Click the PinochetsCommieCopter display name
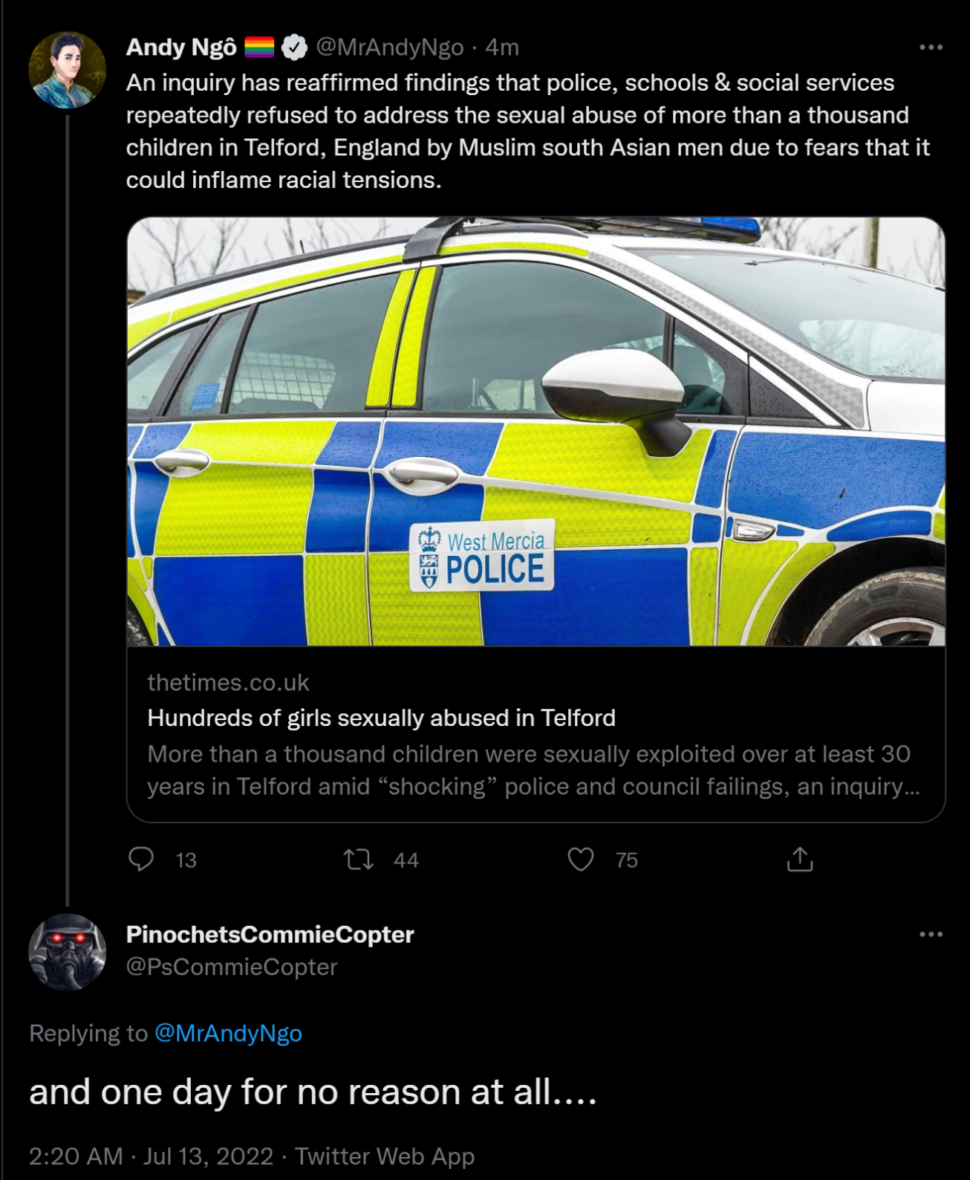970x1180 pixels. click(270, 934)
